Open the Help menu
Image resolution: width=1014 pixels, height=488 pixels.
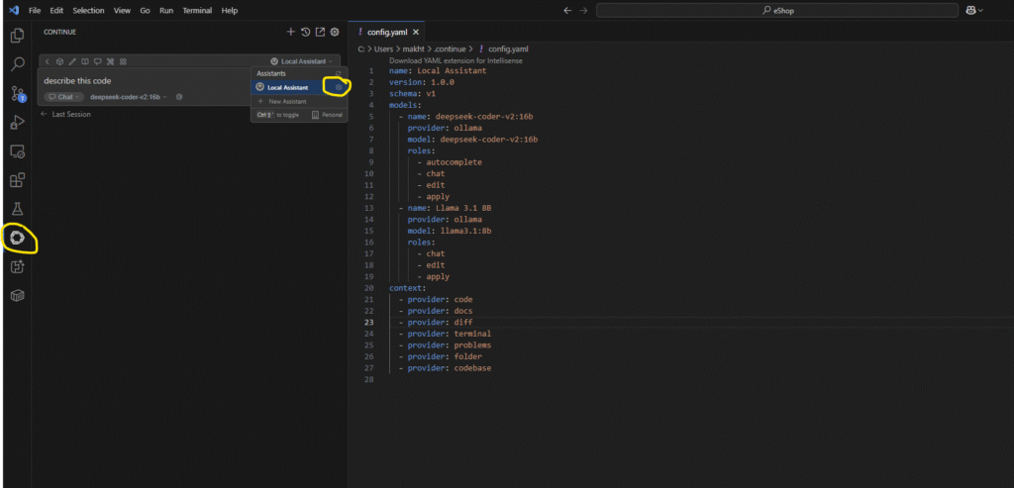(x=230, y=10)
